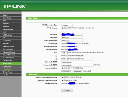Select Create a new Session radio
This screenshot has width=128, height=97.
pyautogui.click(x=79, y=28)
